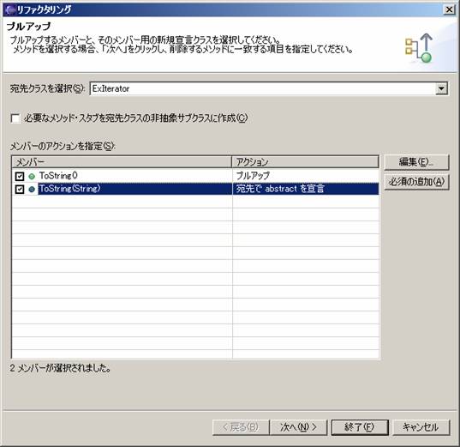Viewport: 460px width, 447px height.
Task: Click the pull up refactoring wizard graphic
Action: tap(419, 48)
